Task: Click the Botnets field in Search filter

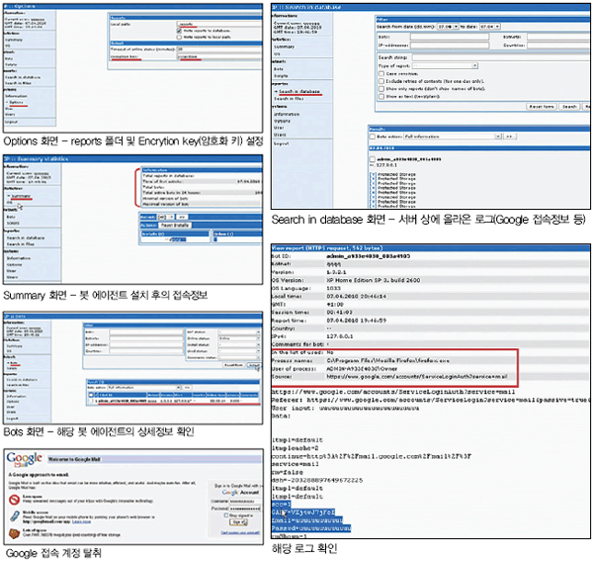Action: tap(558, 37)
